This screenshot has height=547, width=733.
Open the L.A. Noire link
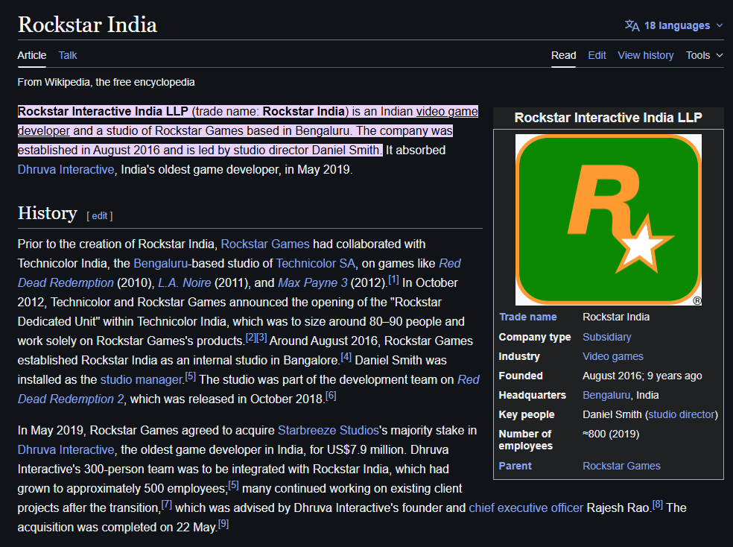(184, 283)
